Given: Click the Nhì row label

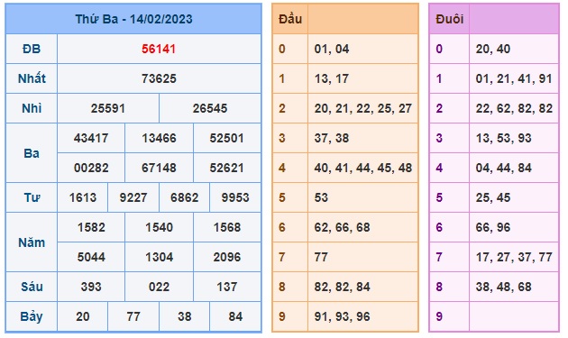Looking at the screenshot, I should coord(32,108).
